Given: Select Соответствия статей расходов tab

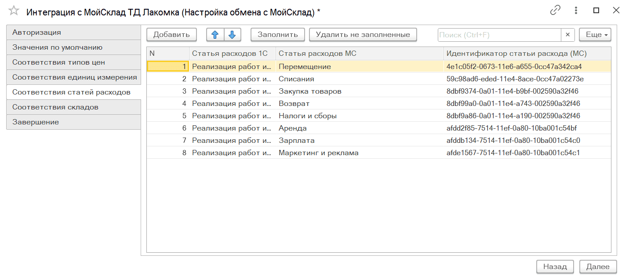Looking at the screenshot, I should point(73,92).
